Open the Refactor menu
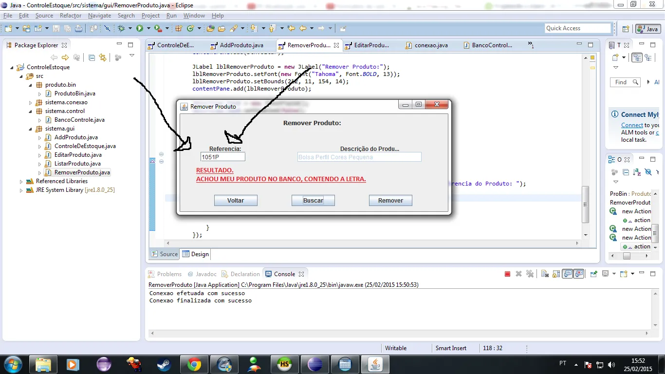Image resolution: width=665 pixels, height=374 pixels. click(x=71, y=16)
